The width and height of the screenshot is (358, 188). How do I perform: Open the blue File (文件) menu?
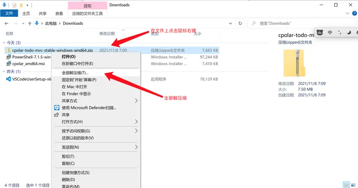9,13
